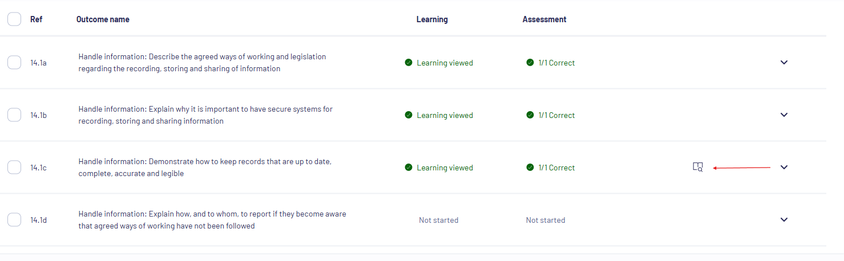844x261 pixels.
Task: Click green check beside 14.1b Learning viewed
Action: (409, 115)
